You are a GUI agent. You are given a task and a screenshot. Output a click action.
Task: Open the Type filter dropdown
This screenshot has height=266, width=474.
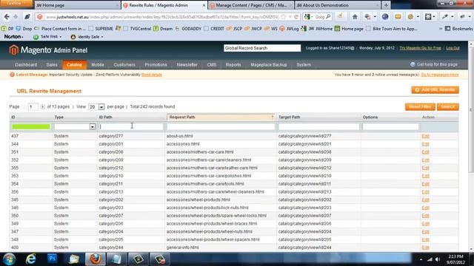(x=92, y=127)
